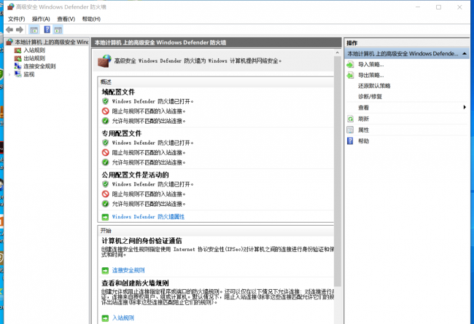Click the 导入策略 green import icon
Viewport: 474px width, 324px height.
click(350, 64)
